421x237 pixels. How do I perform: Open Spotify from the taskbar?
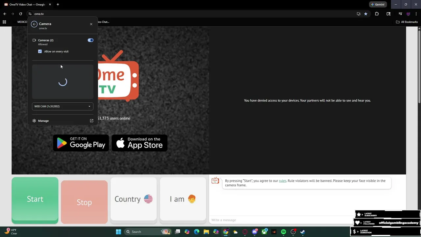coord(284,232)
